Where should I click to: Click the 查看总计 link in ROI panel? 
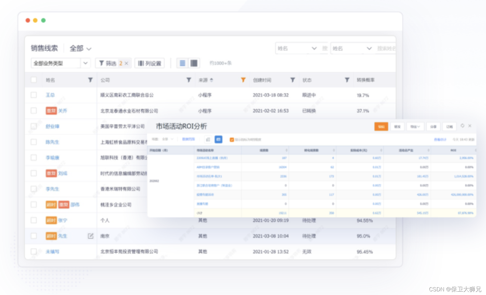(440, 140)
